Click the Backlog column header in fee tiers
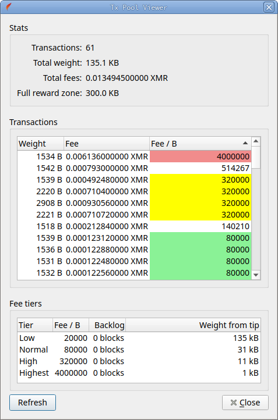Image resolution: width=278 pixels, height=420 pixels. [107, 325]
